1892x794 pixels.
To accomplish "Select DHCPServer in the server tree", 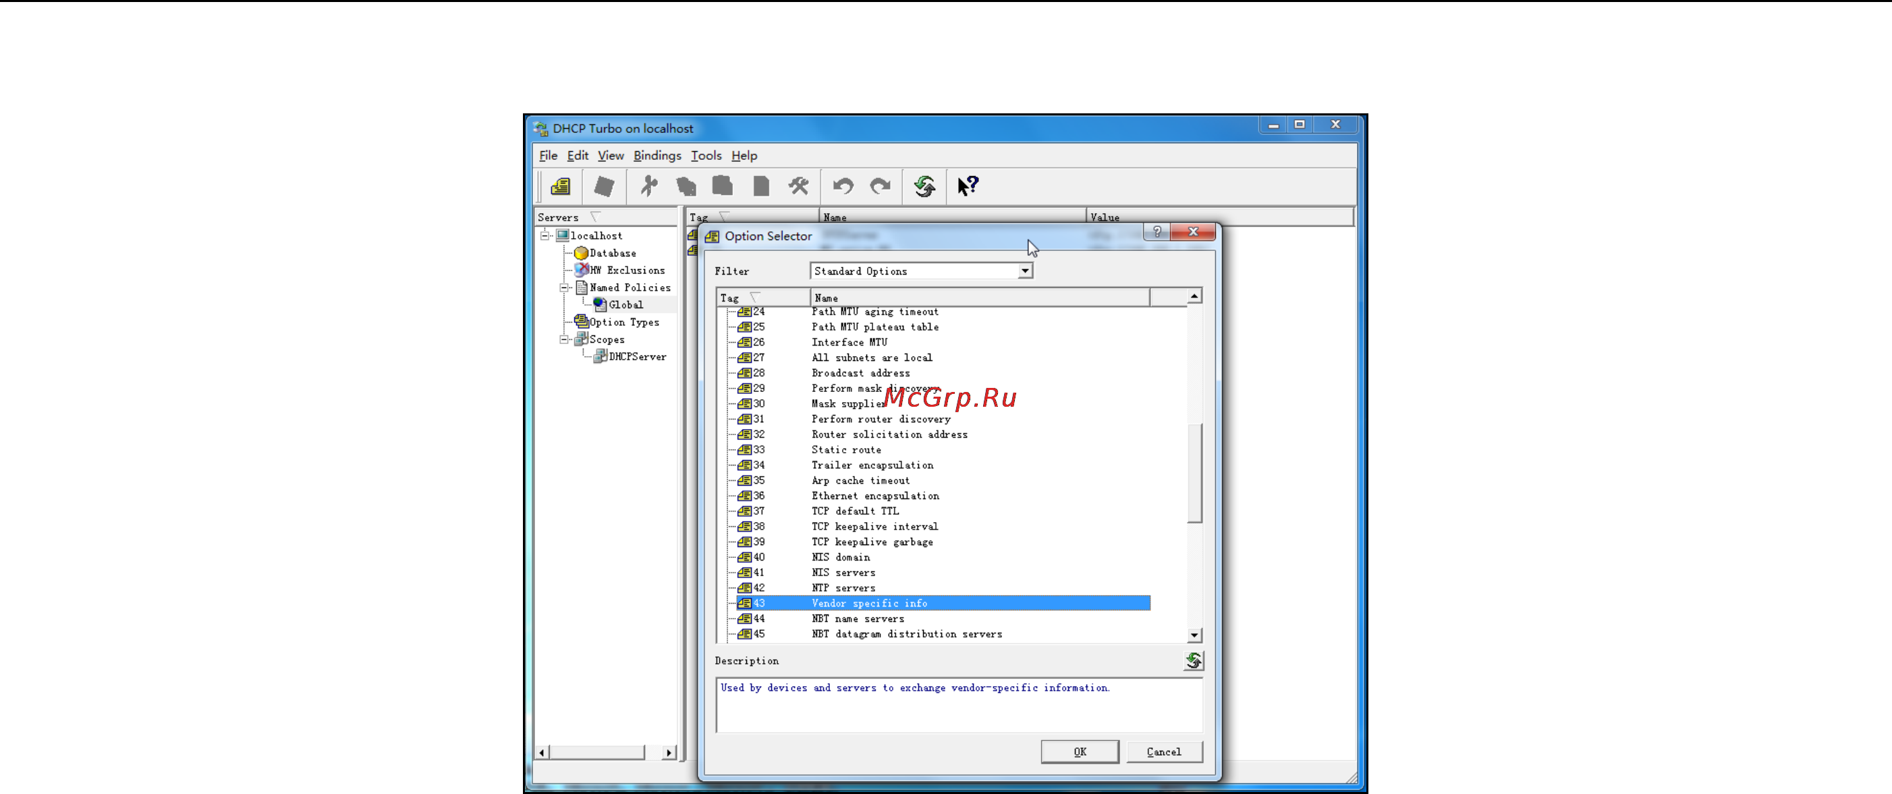I will 638,357.
